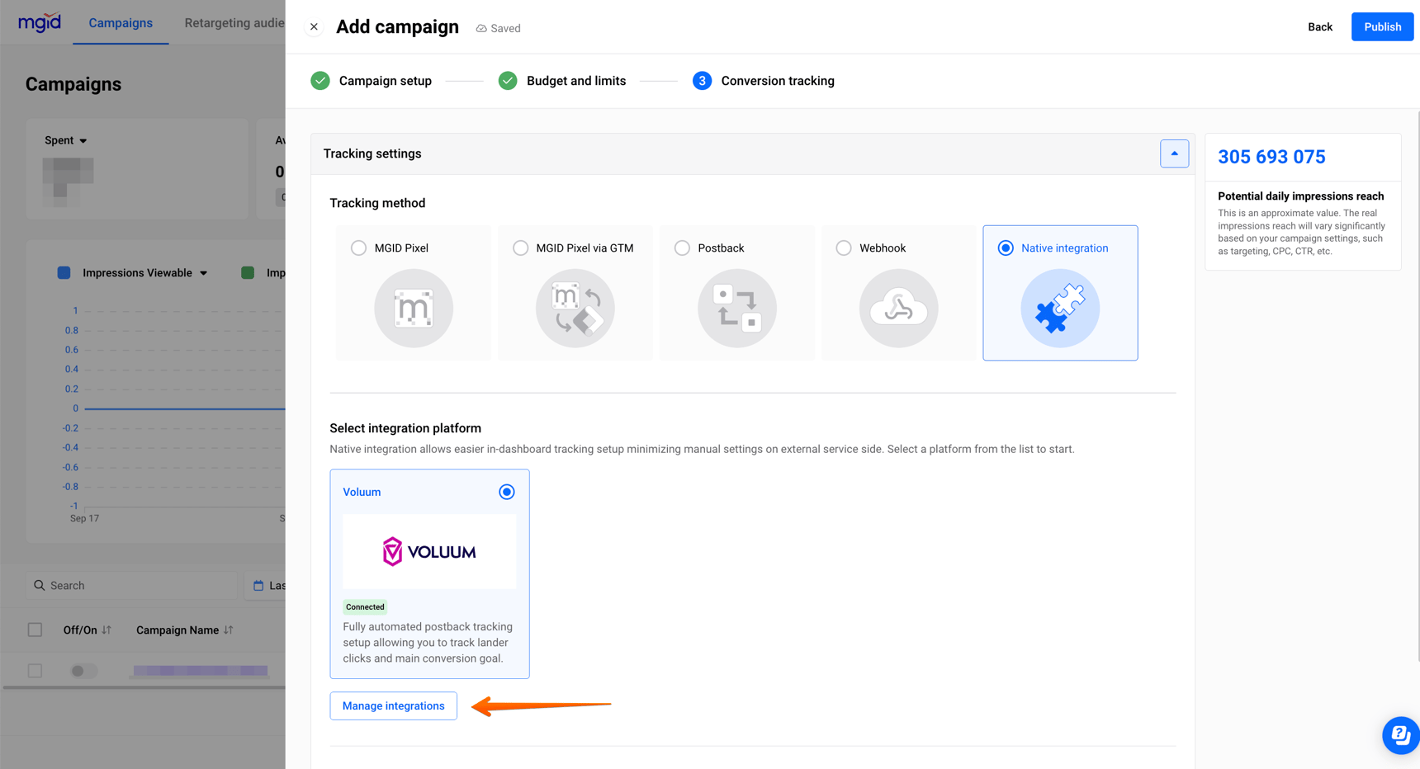Screen dimensions: 1420x769
Task: Go back to the Campaigns tab
Action: tap(121, 22)
